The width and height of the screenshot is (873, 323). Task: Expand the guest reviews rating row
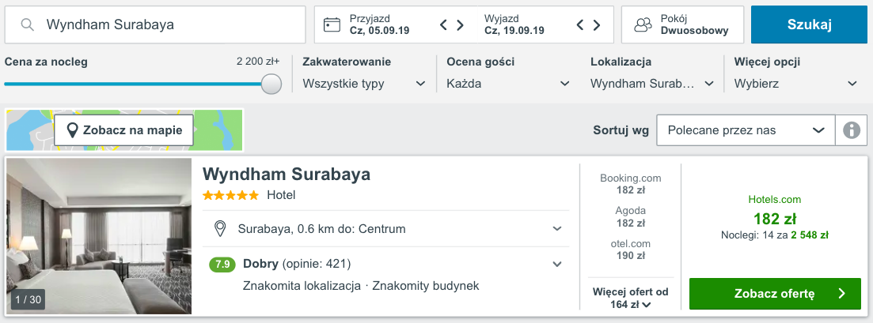(557, 264)
